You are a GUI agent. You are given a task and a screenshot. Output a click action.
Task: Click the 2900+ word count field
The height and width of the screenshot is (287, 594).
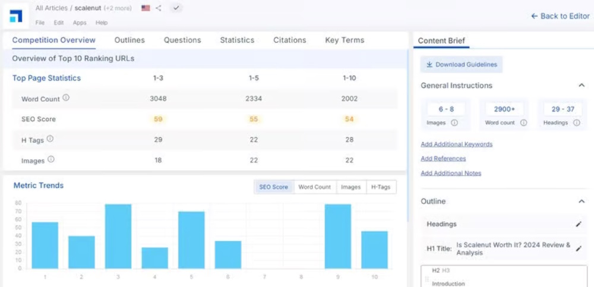click(504, 109)
